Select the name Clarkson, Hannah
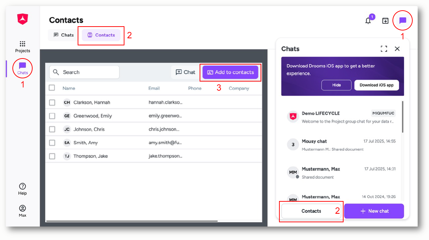 92,102
